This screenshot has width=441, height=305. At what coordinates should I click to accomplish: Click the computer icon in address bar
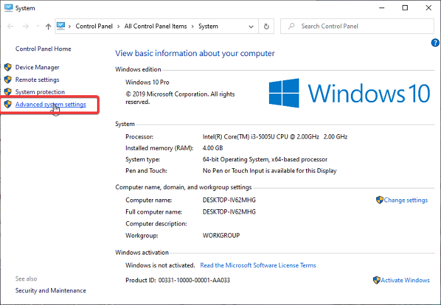coord(61,26)
